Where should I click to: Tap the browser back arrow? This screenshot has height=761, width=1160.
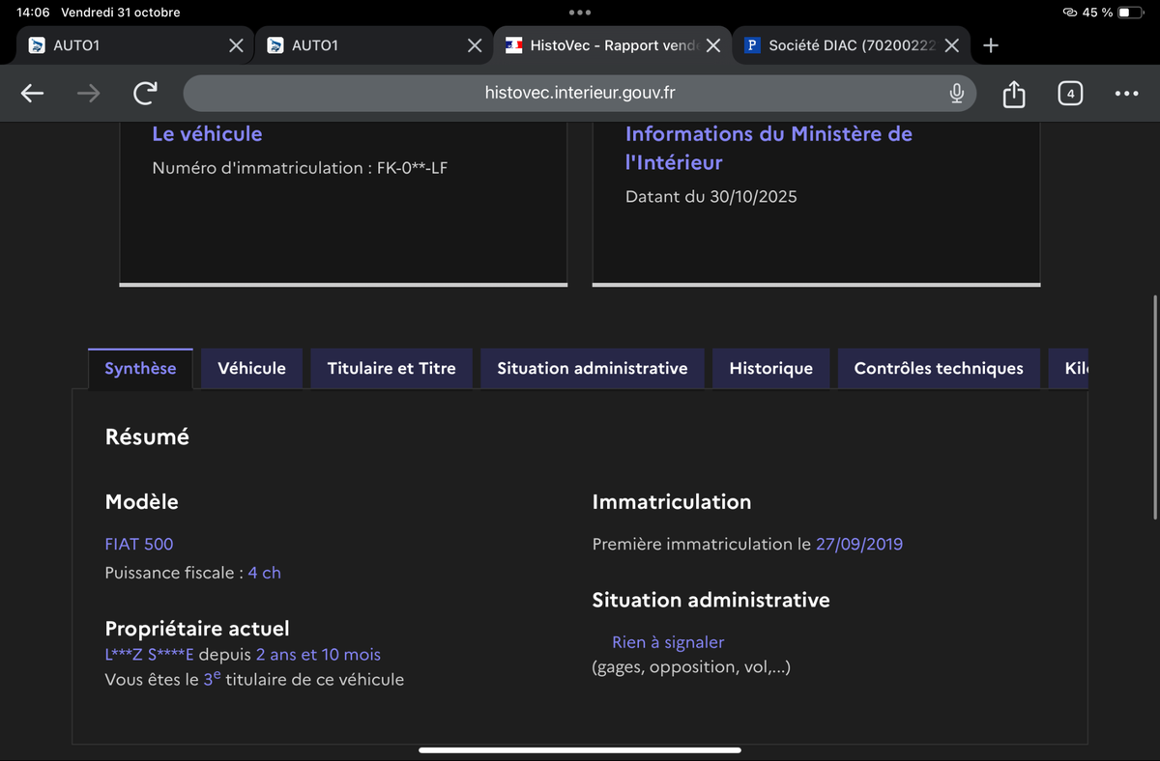[x=33, y=94]
